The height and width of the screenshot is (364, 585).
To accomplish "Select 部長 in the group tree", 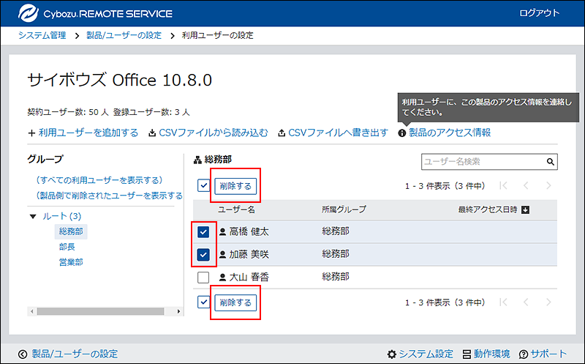I will [x=67, y=247].
